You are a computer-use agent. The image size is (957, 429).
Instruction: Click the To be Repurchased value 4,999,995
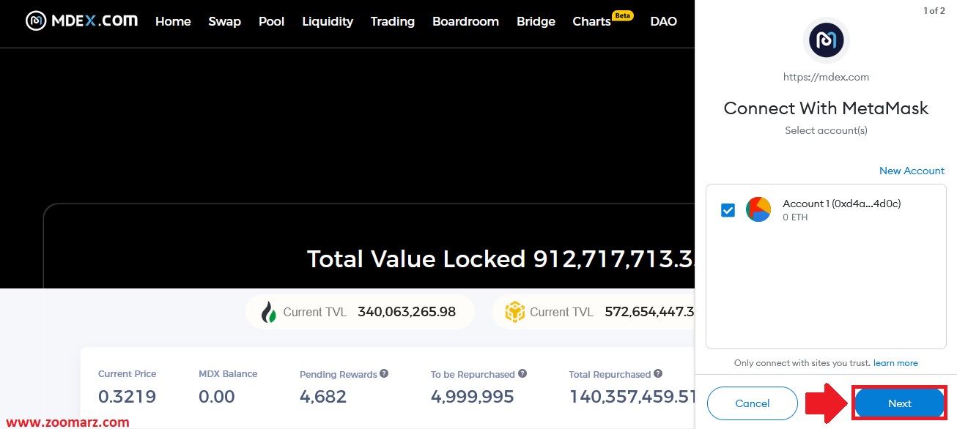pos(473,397)
